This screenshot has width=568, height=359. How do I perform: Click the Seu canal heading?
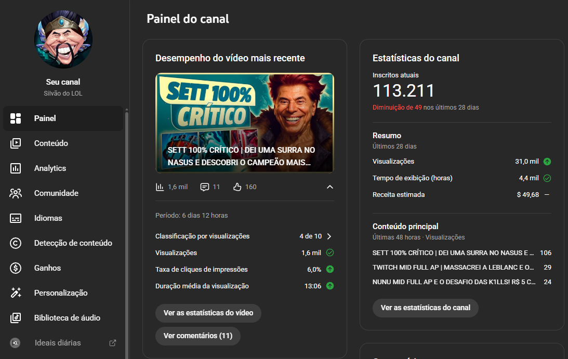63,82
